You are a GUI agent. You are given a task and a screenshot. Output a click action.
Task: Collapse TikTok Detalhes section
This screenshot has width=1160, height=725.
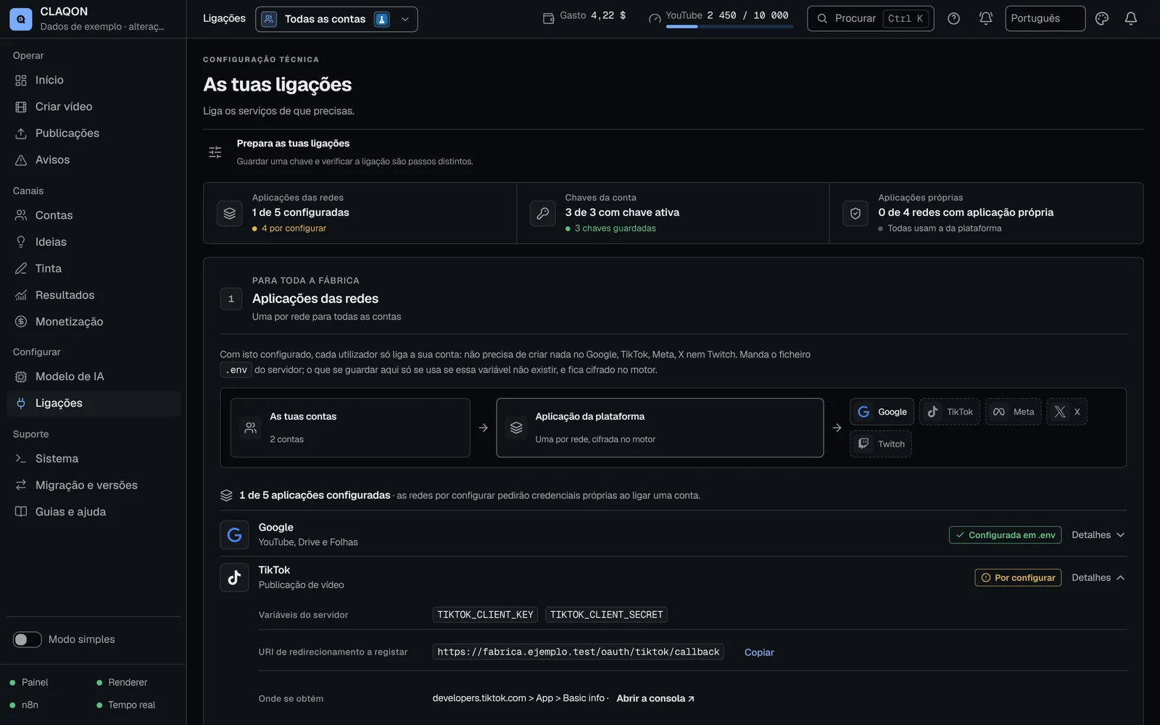(x=1098, y=578)
